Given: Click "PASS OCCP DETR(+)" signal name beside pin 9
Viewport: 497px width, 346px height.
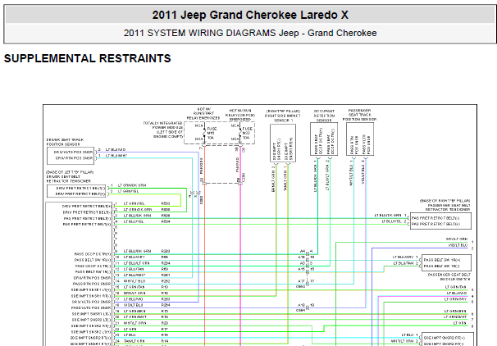Looking at the screenshot, I should click(93, 254).
